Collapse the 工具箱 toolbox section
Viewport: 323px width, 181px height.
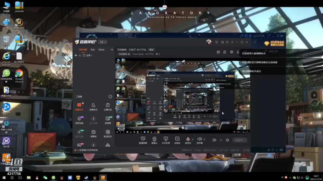110,97
